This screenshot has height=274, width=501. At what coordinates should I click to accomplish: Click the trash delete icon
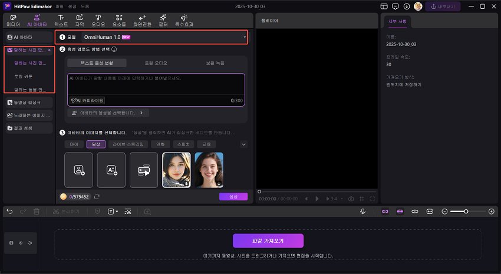pos(37,212)
